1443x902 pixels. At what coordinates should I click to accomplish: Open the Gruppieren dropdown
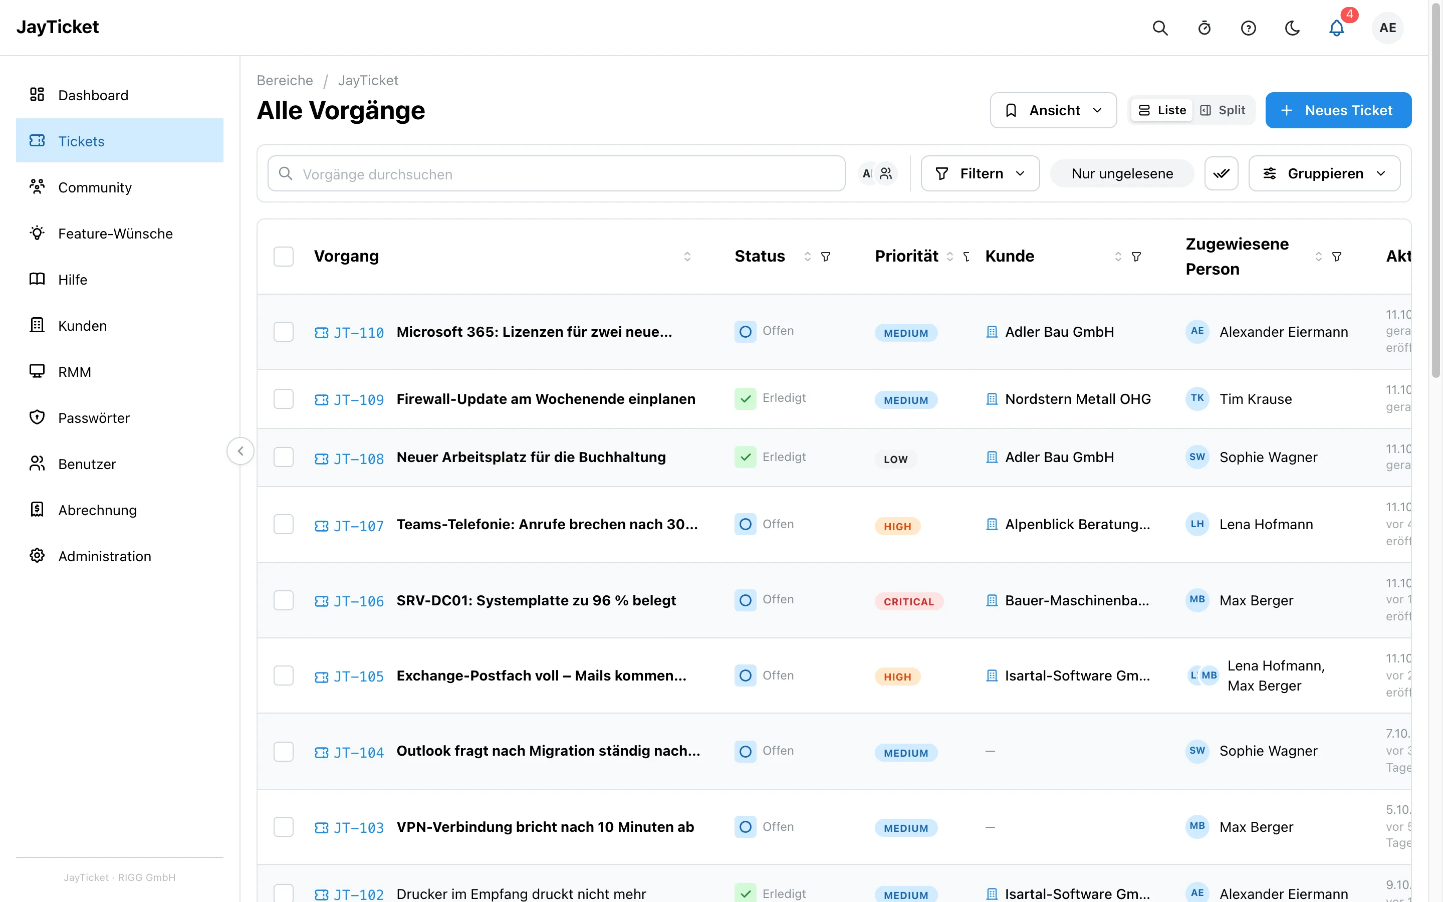click(x=1324, y=173)
